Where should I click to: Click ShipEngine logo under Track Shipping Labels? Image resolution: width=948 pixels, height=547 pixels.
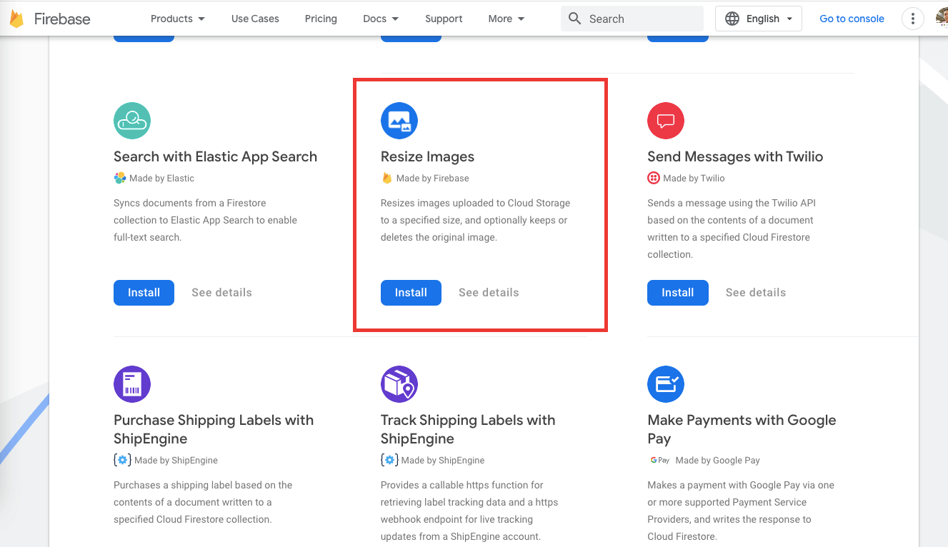[389, 460]
